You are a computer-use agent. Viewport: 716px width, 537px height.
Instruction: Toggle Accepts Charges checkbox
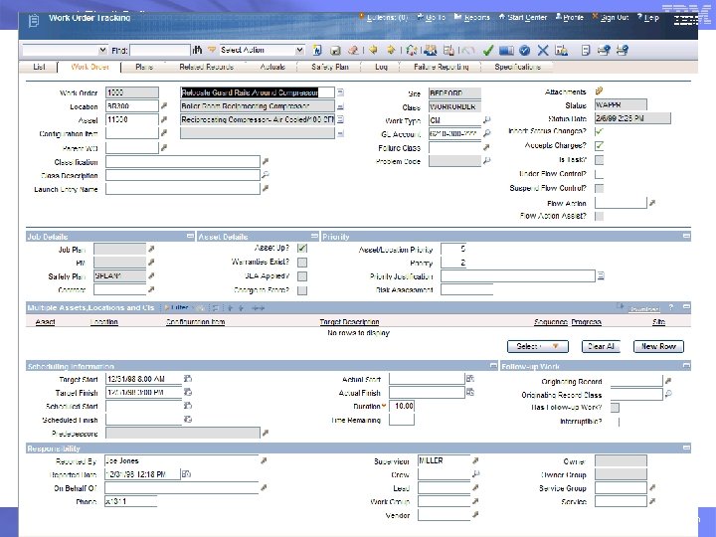[599, 145]
